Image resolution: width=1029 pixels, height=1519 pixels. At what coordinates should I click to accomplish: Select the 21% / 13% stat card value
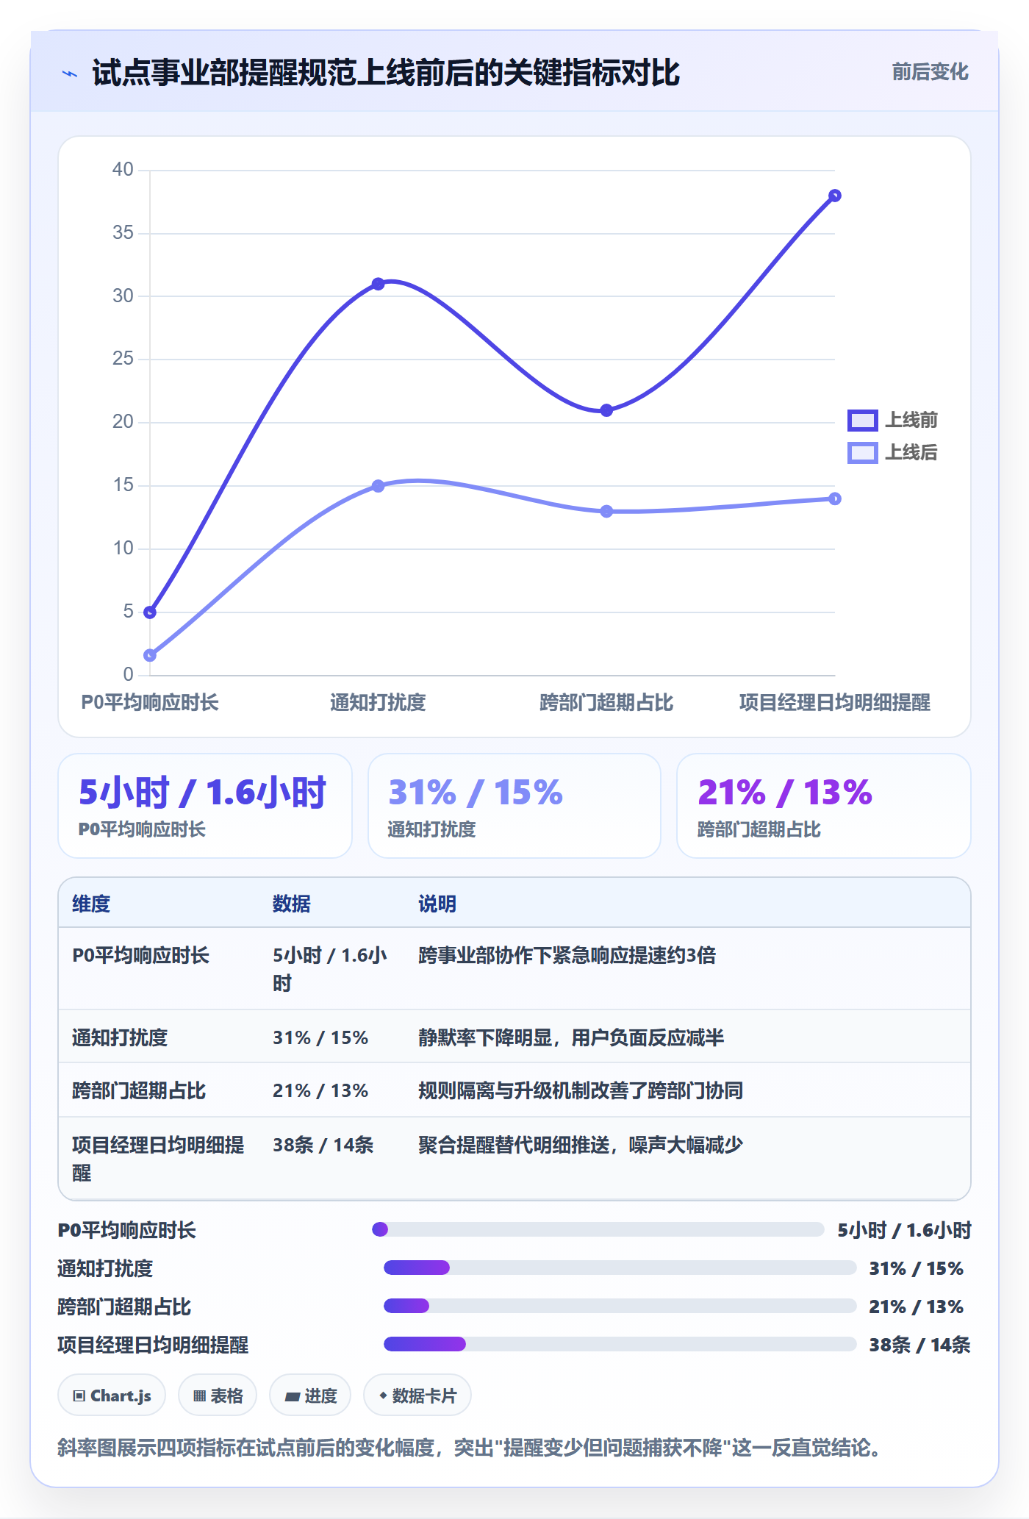(785, 793)
